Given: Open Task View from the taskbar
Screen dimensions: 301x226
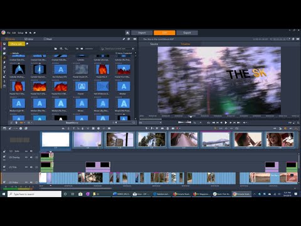Looking at the screenshot, I should pyautogui.click(x=73, y=194).
